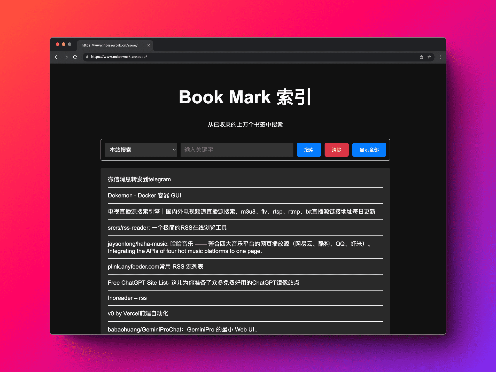Open the three-dot browser menu
Viewport: 496px width, 372px height.
tap(440, 57)
